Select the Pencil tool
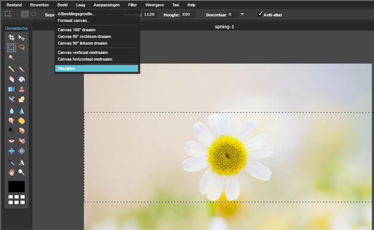The width and height of the screenshot is (374, 230). pos(11,69)
